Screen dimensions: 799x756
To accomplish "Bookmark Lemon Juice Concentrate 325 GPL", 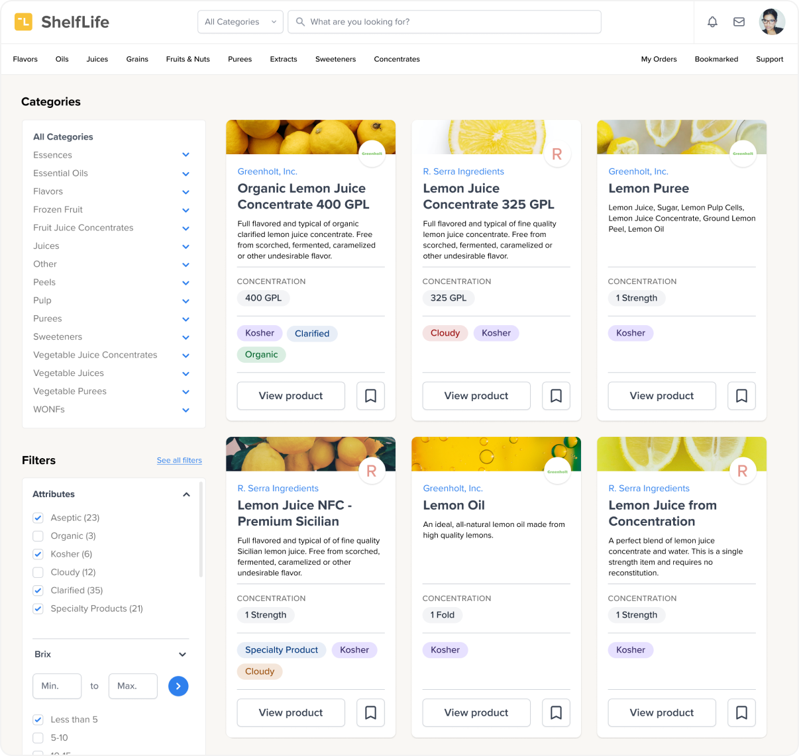I will coord(556,396).
